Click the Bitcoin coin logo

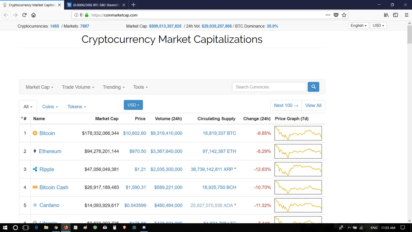pos(35,133)
